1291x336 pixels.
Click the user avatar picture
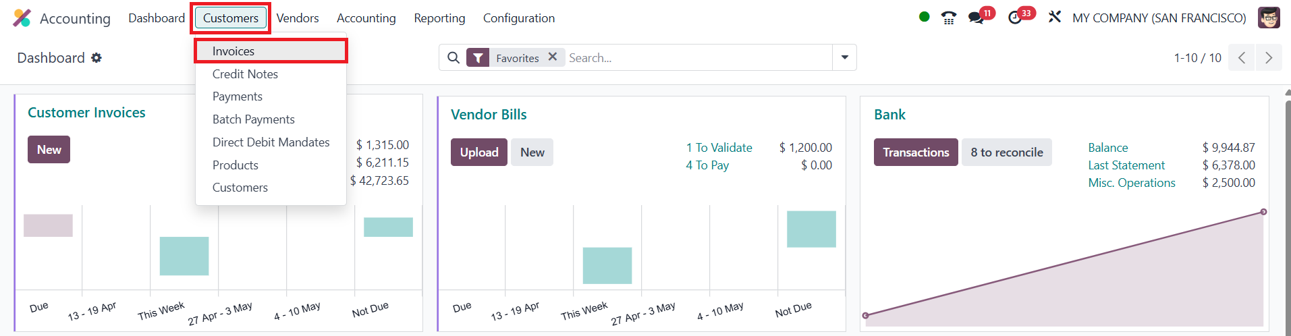click(1269, 18)
